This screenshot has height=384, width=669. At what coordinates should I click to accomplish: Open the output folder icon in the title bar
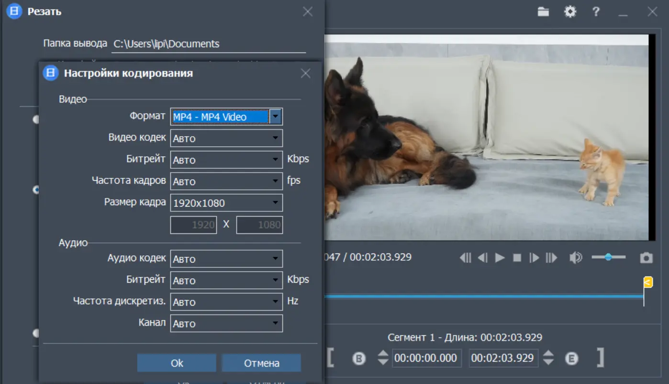543,12
